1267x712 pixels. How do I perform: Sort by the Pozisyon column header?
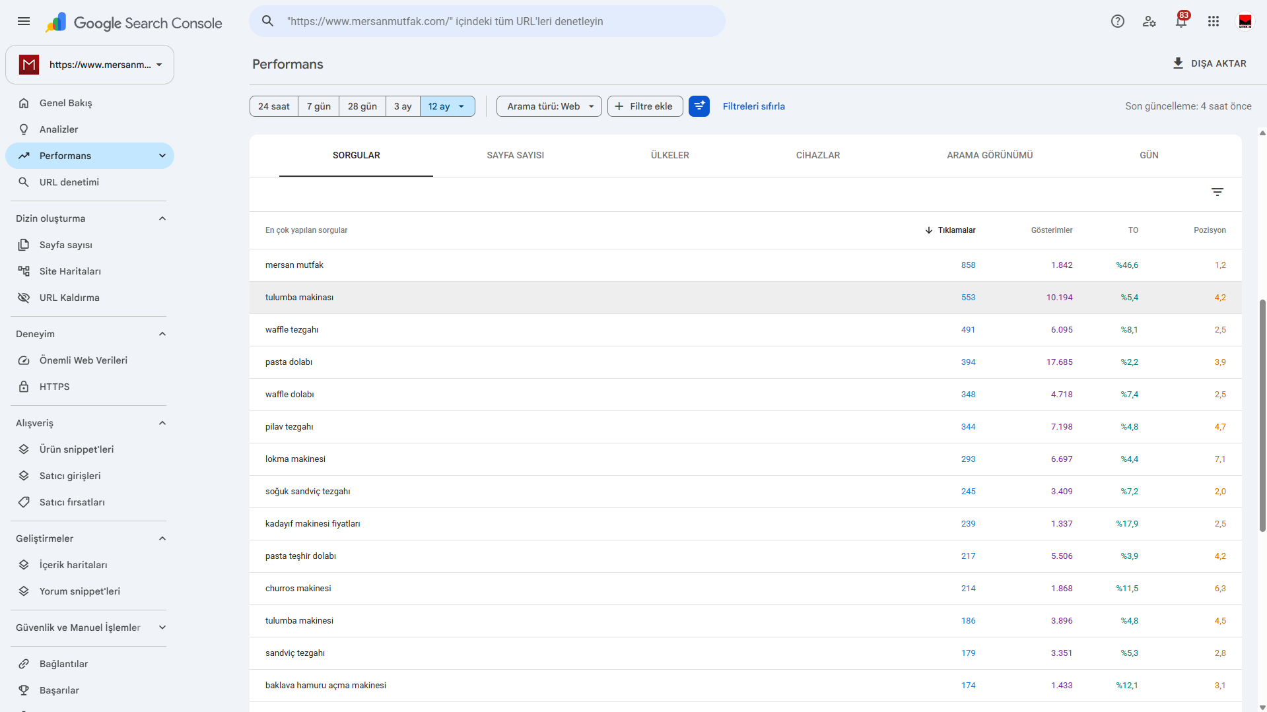[x=1210, y=230]
